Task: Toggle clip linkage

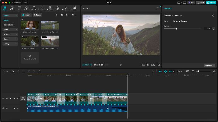Action: [171, 71]
